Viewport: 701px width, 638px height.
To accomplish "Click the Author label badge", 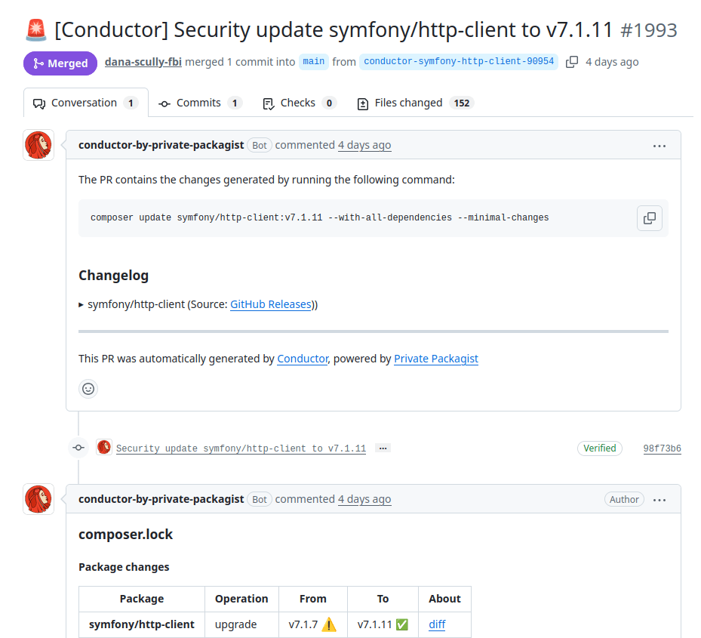I will coord(624,499).
